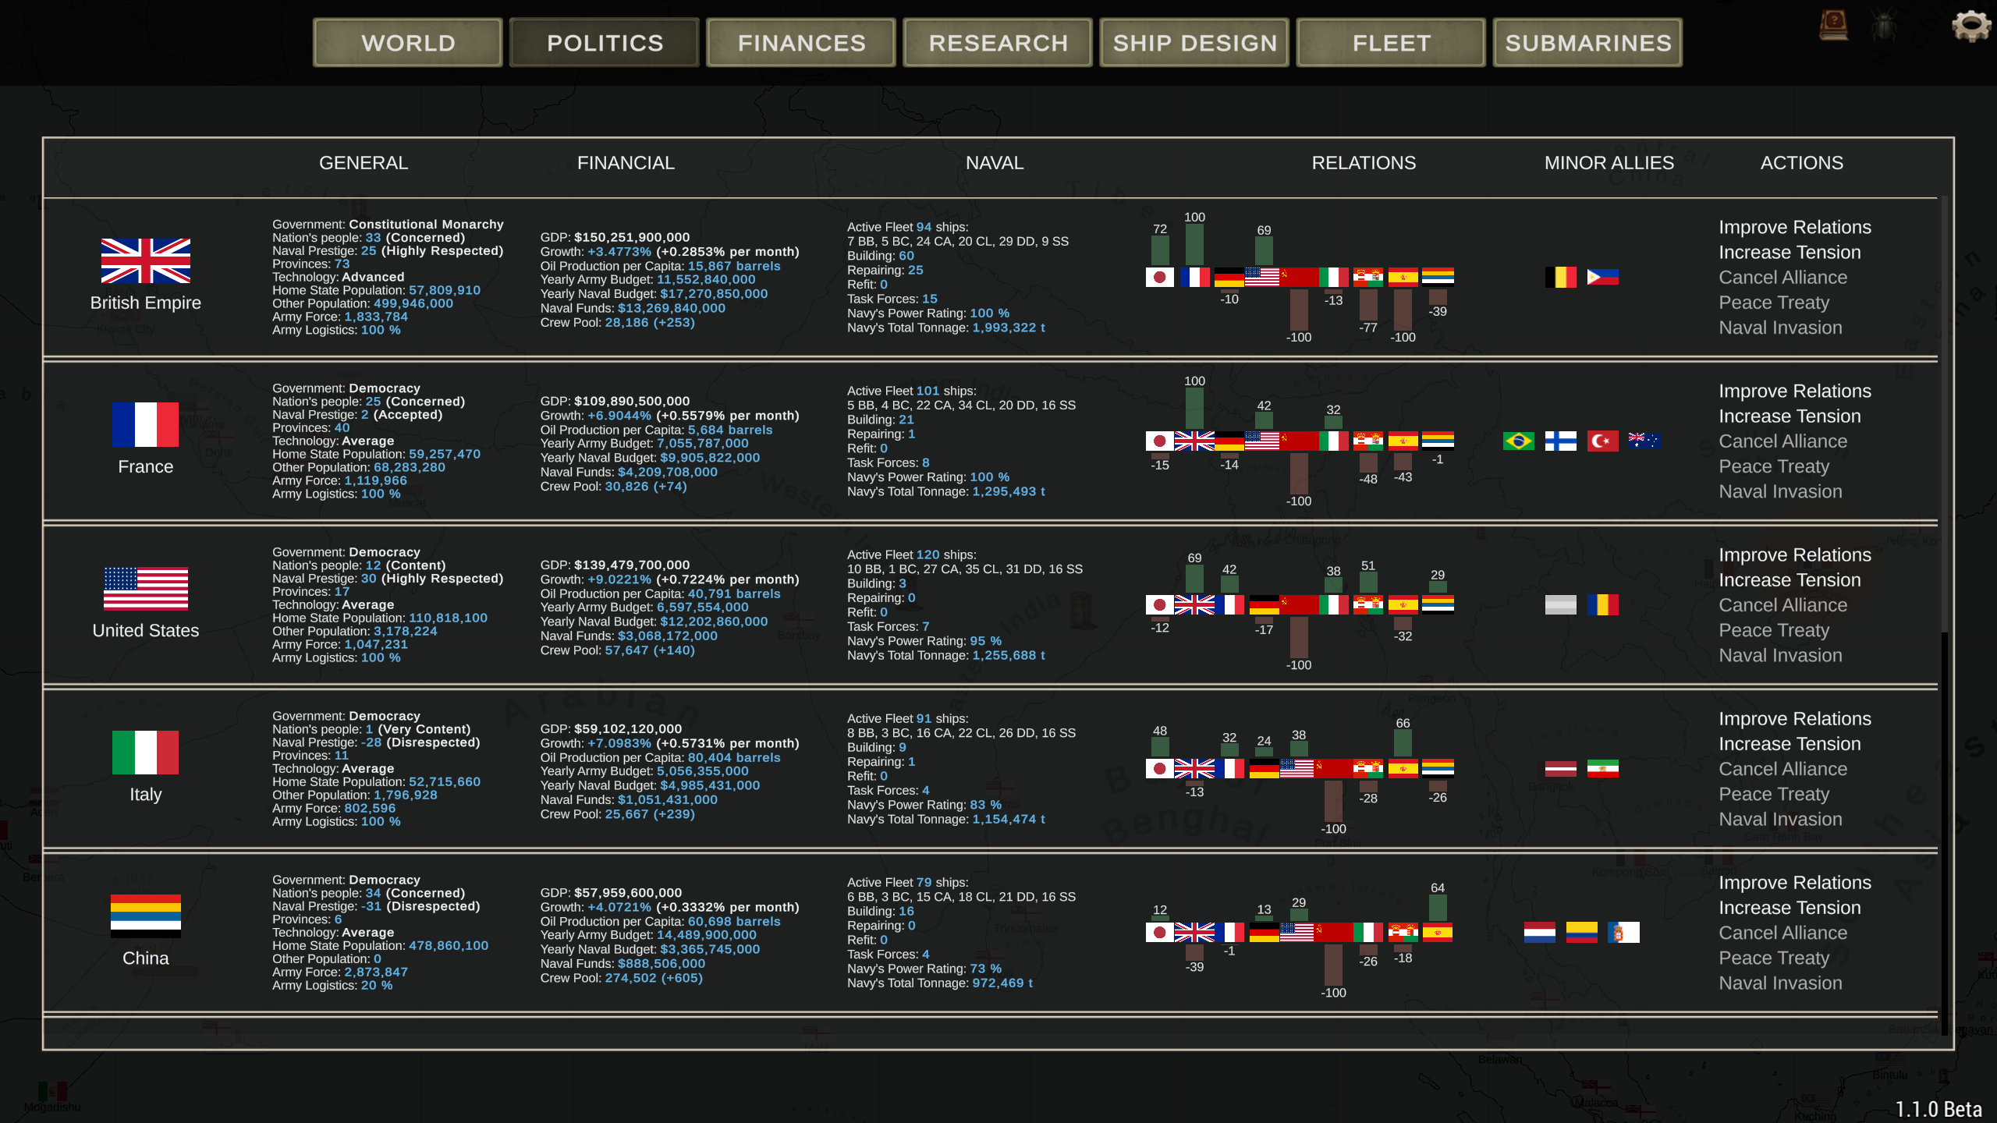
Task: Click the France nation flag
Action: tap(146, 424)
